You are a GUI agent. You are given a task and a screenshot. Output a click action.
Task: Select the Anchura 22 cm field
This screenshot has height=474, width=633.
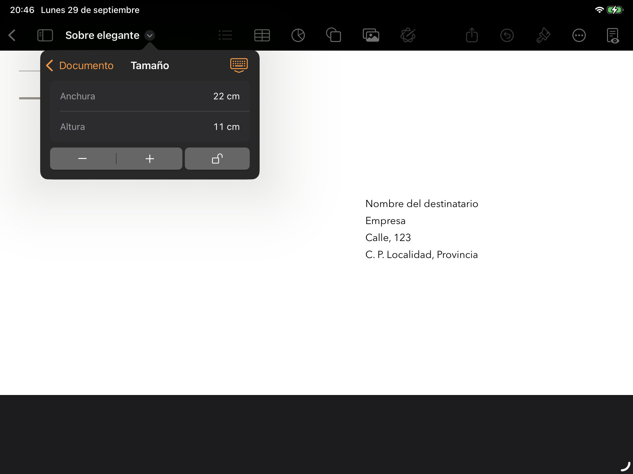click(x=150, y=96)
